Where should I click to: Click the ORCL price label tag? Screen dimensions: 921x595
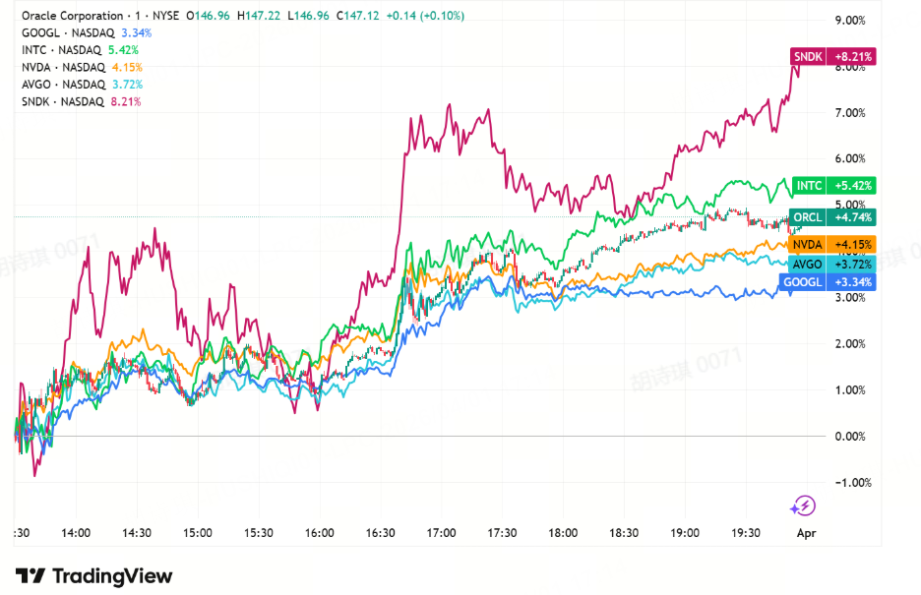coord(832,218)
